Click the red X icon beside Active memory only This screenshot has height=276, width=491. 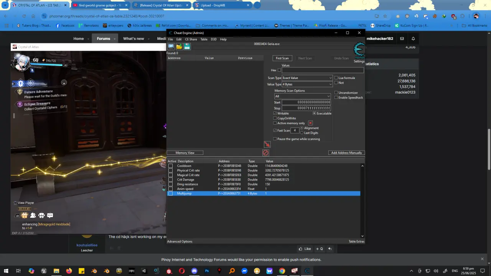point(310,123)
